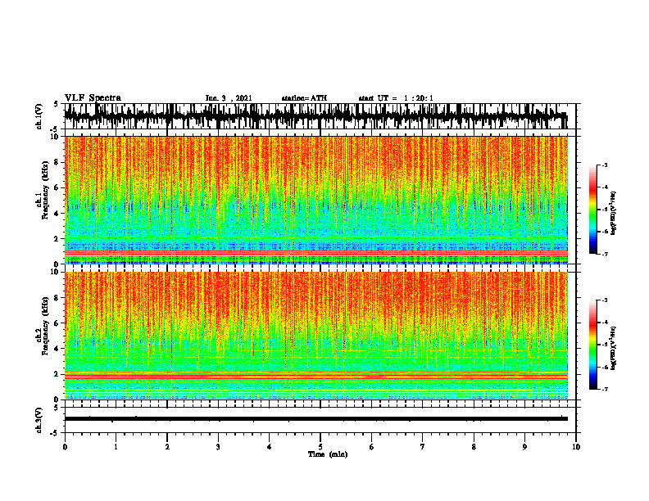Screen dimensions: 649x501
Task: Click time axis tick label "7"
Action: (x=423, y=447)
